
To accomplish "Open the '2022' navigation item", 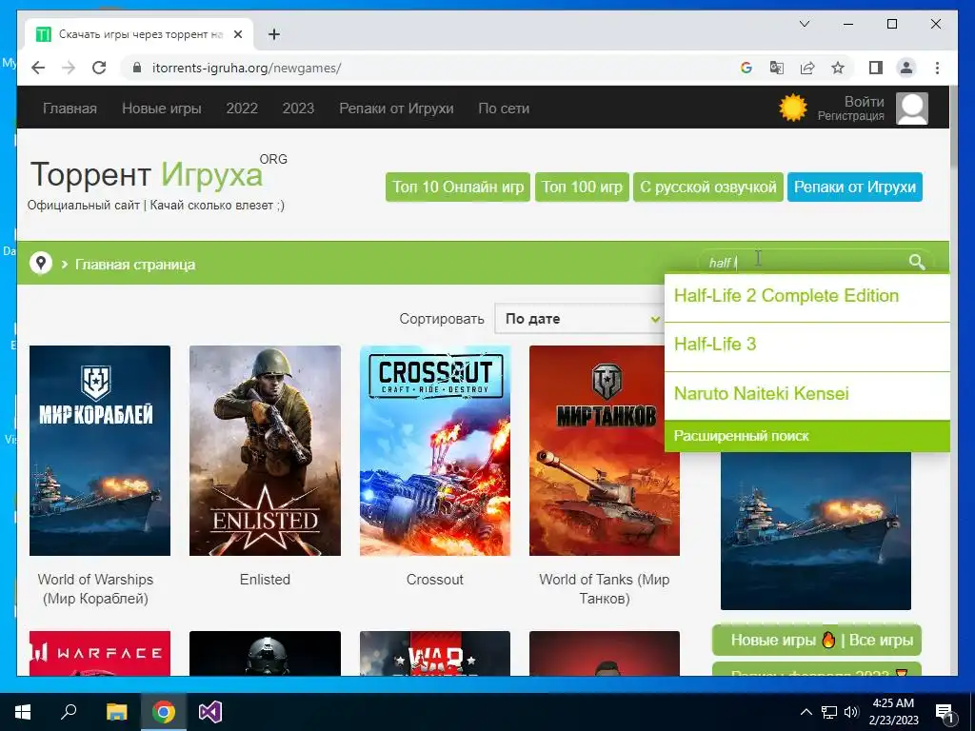I will tap(242, 109).
